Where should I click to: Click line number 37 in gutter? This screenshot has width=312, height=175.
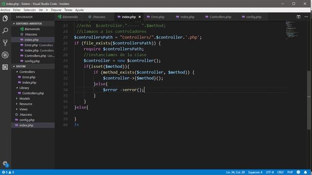click(x=65, y=107)
